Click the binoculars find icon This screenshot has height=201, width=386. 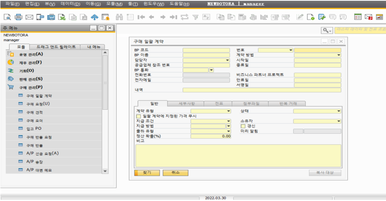tap(119, 17)
